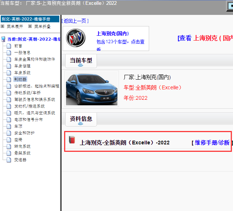The image size is (233, 211).
Task: Click the computer icon beside 当前:别克-英朗-2022
Action: point(3,39)
